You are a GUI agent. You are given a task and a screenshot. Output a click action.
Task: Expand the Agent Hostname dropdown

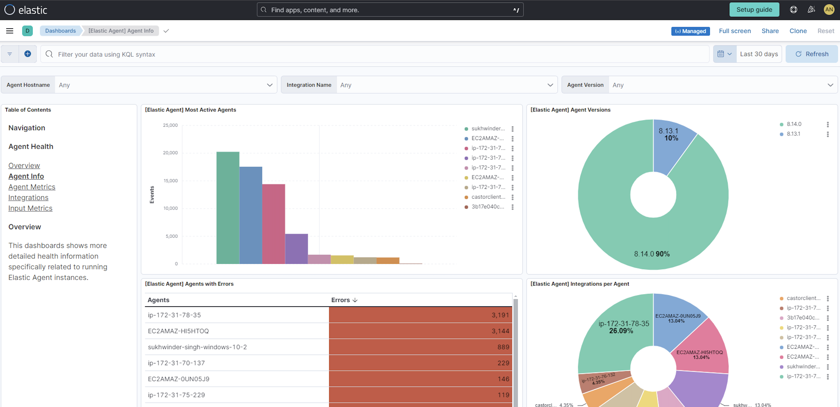(x=270, y=85)
